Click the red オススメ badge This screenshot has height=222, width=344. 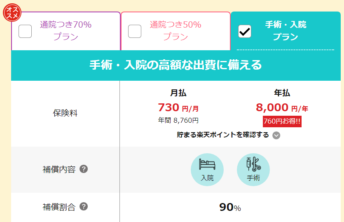coord(12,12)
